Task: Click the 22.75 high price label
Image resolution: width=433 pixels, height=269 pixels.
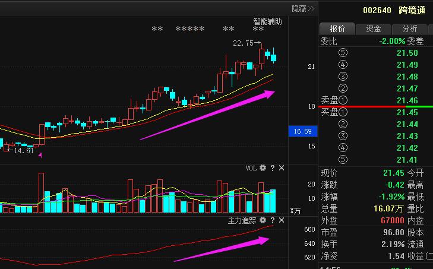Action: pos(243,43)
